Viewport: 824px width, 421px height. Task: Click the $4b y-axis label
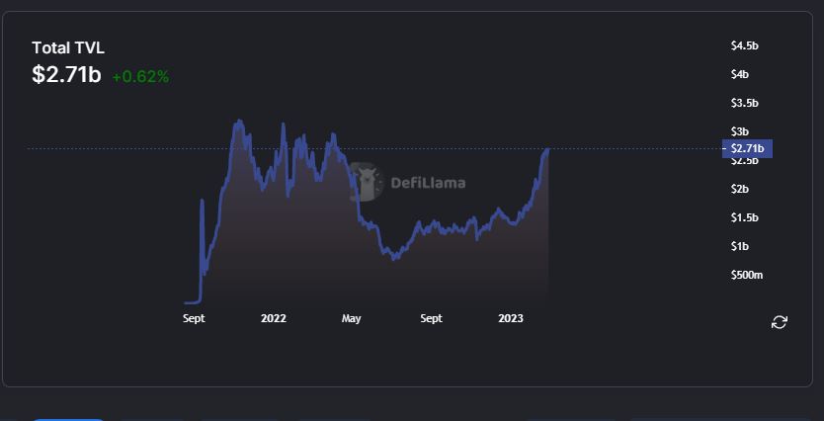[x=739, y=74]
